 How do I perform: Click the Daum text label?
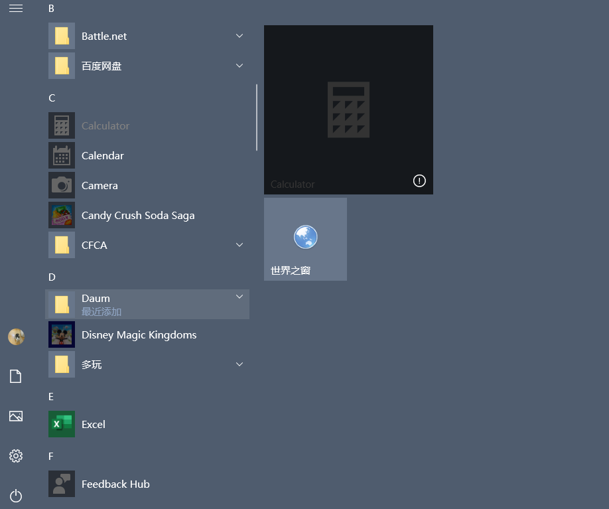(x=96, y=299)
